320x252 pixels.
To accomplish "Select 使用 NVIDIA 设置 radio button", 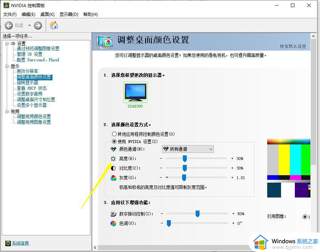I will [114, 141].
